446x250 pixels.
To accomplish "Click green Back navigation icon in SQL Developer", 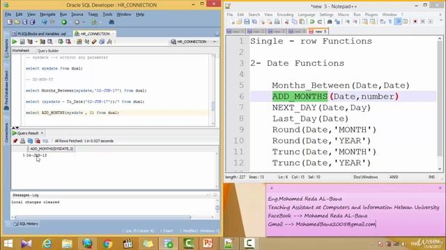I will (x=64, y=22).
